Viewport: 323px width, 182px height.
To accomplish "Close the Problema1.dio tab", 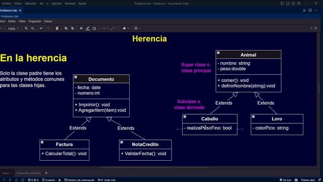I will click(x=20, y=10).
